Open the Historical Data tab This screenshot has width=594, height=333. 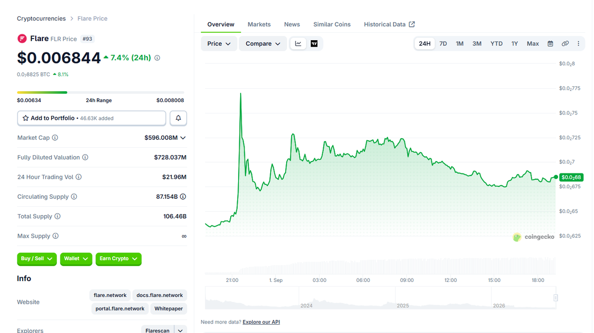coord(389,24)
